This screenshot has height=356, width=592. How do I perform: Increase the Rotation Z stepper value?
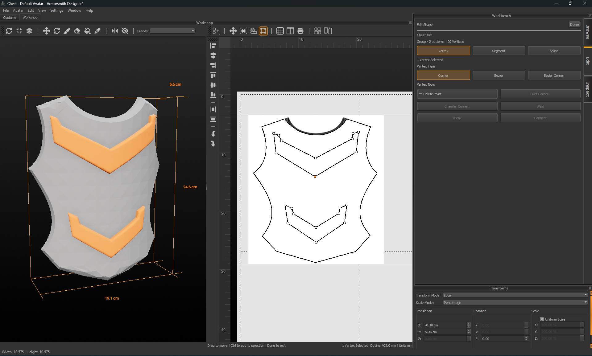coord(526,337)
